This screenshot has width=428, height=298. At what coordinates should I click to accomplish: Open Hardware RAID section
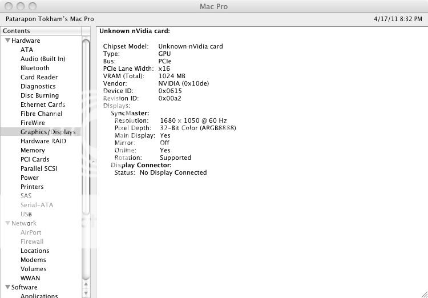click(43, 141)
